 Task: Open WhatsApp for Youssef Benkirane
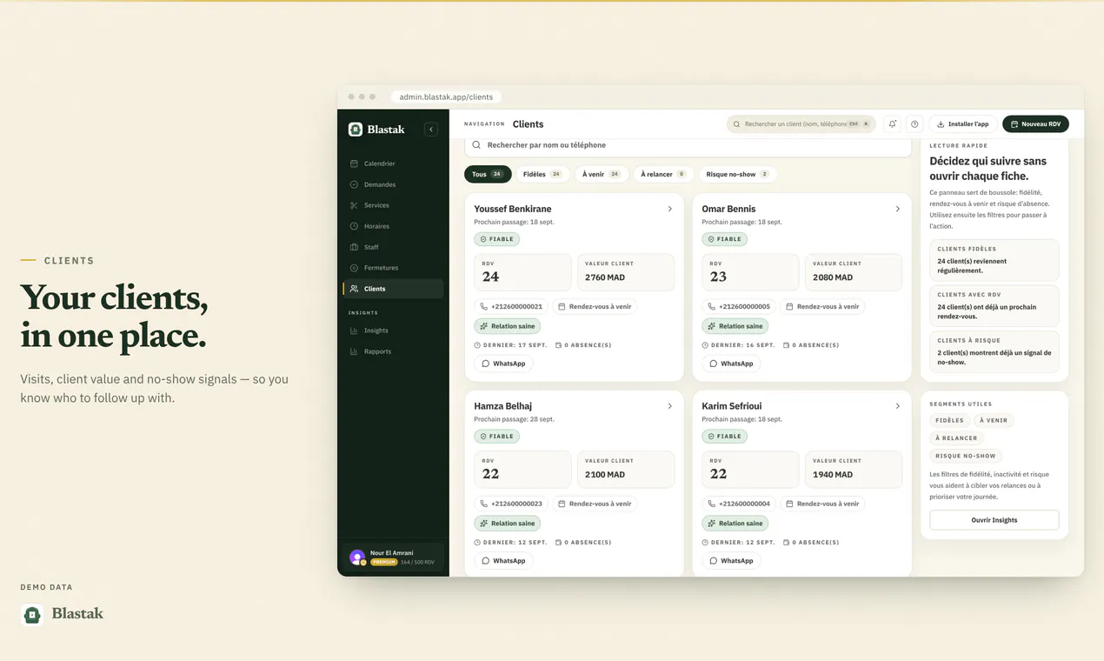(503, 364)
